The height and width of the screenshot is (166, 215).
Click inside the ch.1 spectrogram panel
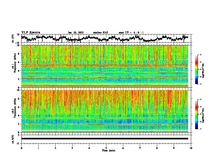(105, 66)
